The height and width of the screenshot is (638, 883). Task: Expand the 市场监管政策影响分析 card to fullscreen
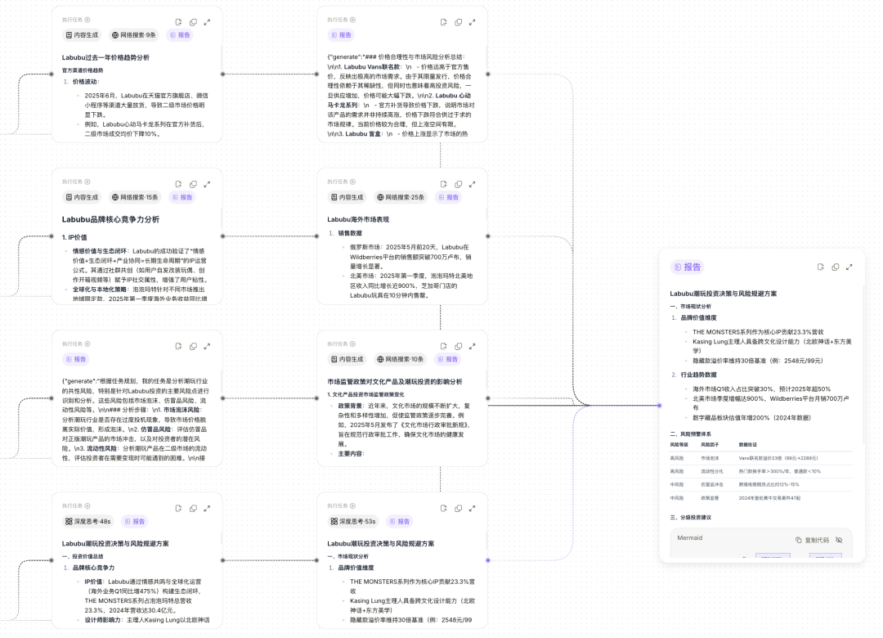(x=473, y=346)
